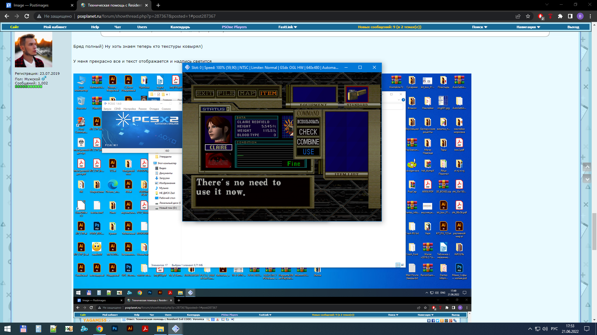Open the Notepad++ icon in the live taskbar
The width and height of the screenshot is (597, 335).
(54, 329)
